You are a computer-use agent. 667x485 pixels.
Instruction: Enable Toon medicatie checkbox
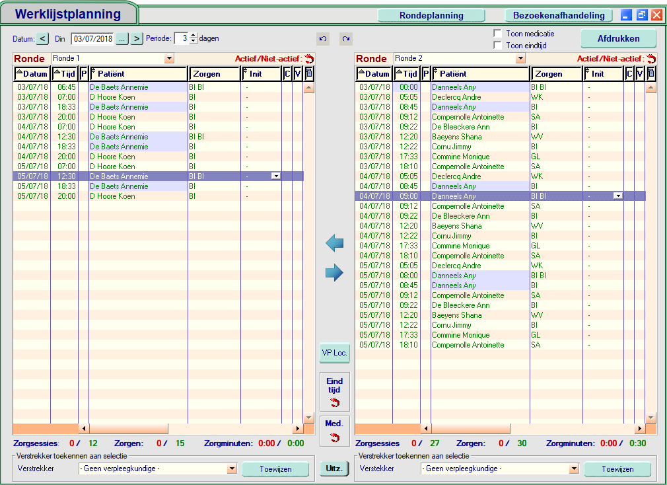point(497,33)
